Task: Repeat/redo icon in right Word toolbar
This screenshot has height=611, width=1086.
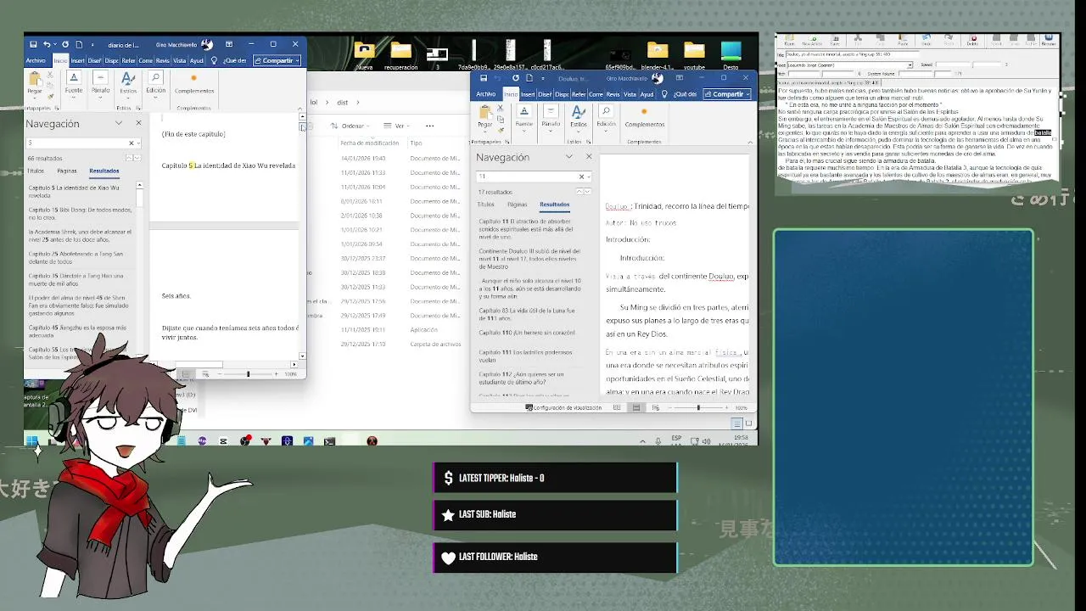Action: (516, 78)
